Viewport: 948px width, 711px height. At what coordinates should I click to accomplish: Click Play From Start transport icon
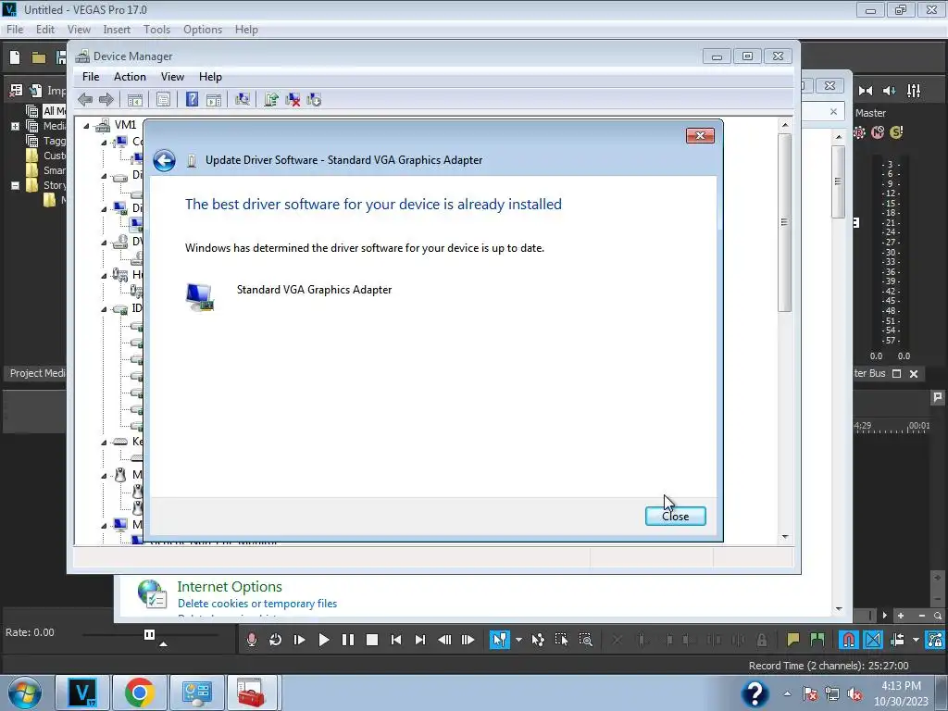pyautogui.click(x=299, y=640)
